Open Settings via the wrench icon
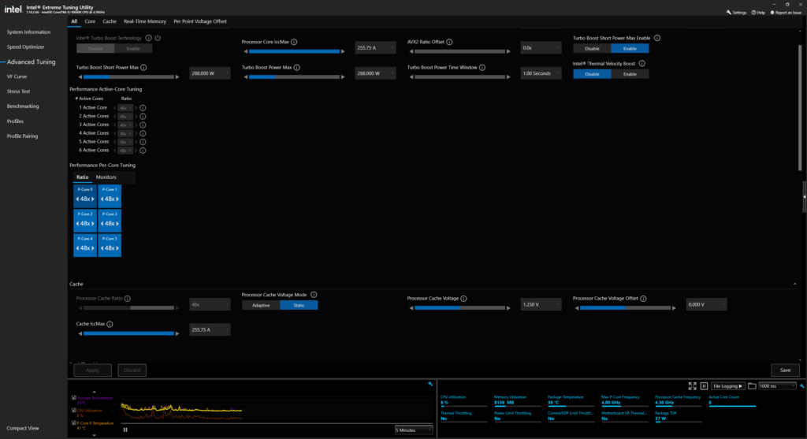The width and height of the screenshot is (807, 439). click(736, 13)
